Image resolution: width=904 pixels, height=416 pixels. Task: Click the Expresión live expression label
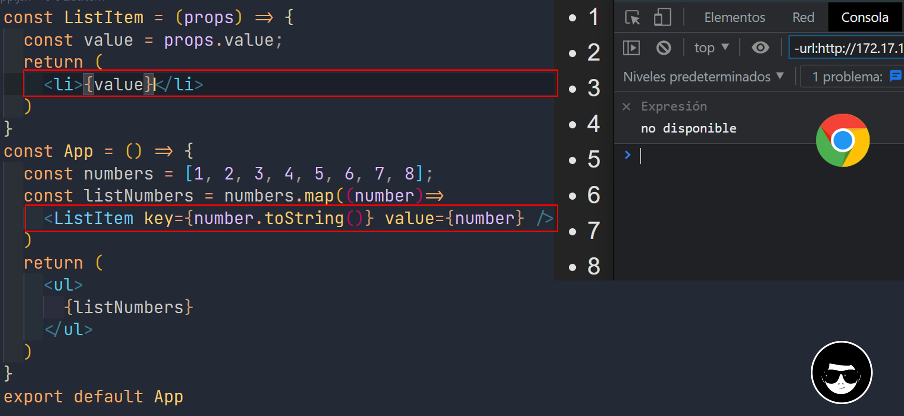tap(674, 106)
